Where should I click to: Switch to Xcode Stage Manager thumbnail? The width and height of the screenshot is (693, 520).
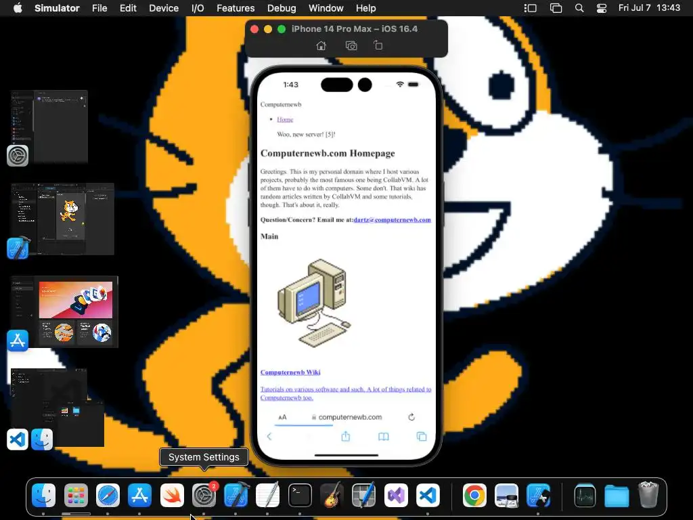point(62,219)
